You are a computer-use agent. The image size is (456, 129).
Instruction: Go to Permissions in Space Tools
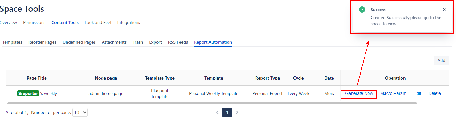(34, 22)
